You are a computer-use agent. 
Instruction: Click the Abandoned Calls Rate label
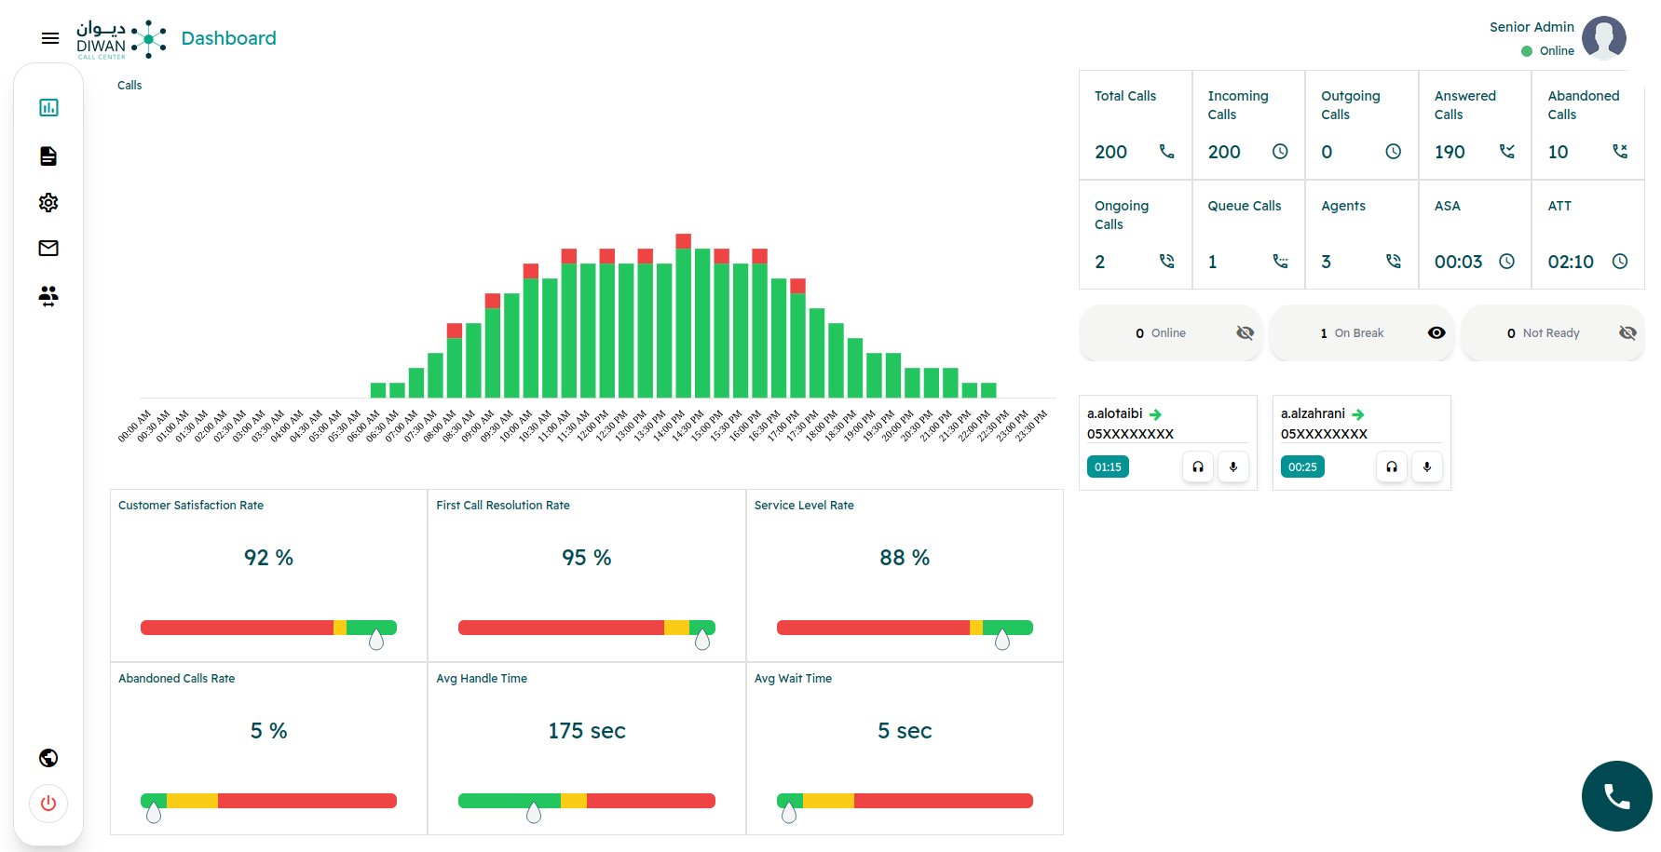pos(176,679)
